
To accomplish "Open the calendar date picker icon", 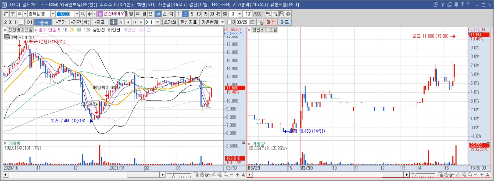I will click(x=252, y=22).
